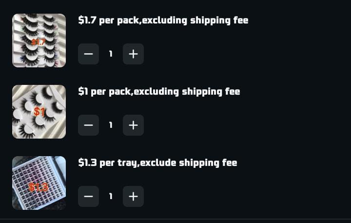Image resolution: width=351 pixels, height=223 pixels.
Task: Open the '$1.7 per pack,excluding shipping fee' title
Action: pos(163,20)
